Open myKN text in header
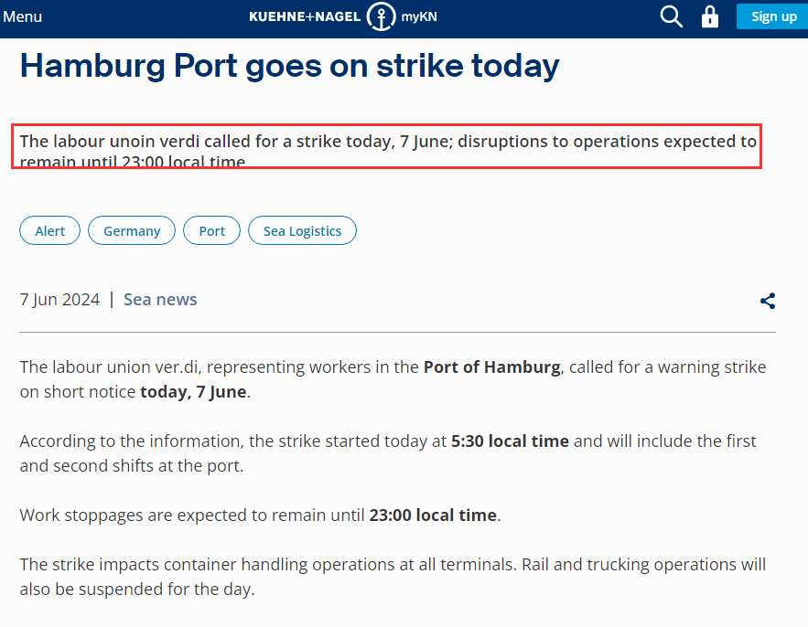The height and width of the screenshot is (627, 808). click(x=419, y=16)
